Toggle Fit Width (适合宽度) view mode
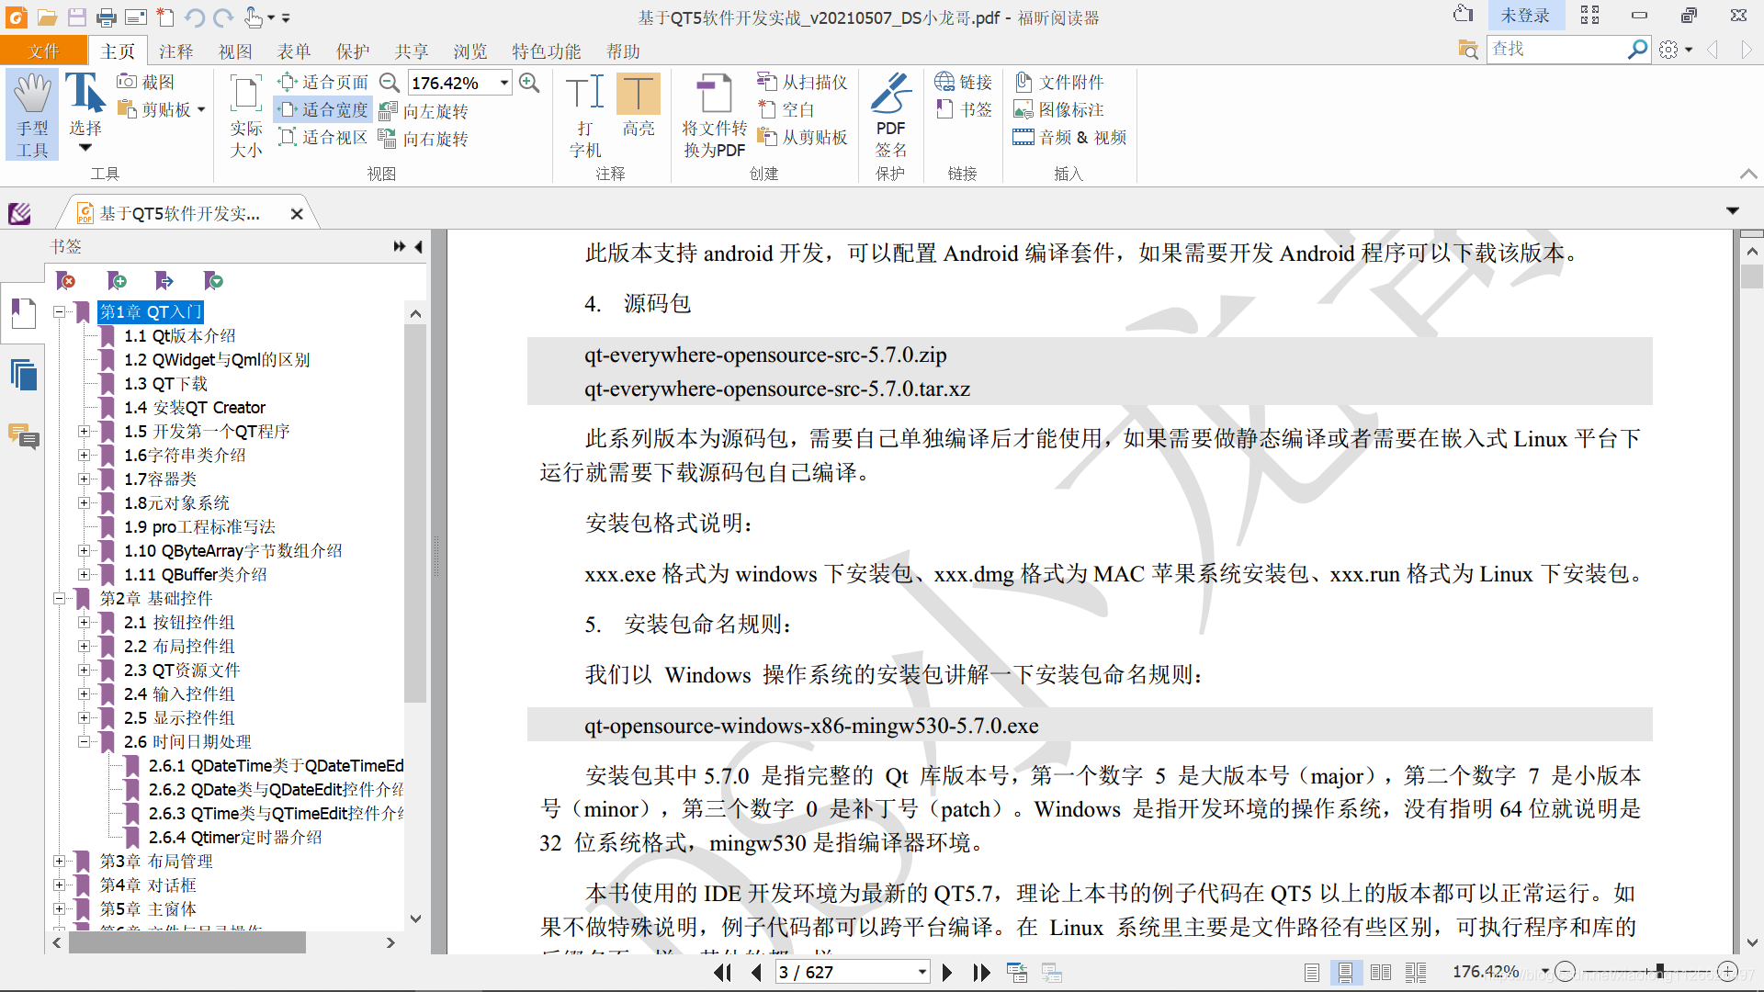Image resolution: width=1764 pixels, height=992 pixels. tap(323, 110)
